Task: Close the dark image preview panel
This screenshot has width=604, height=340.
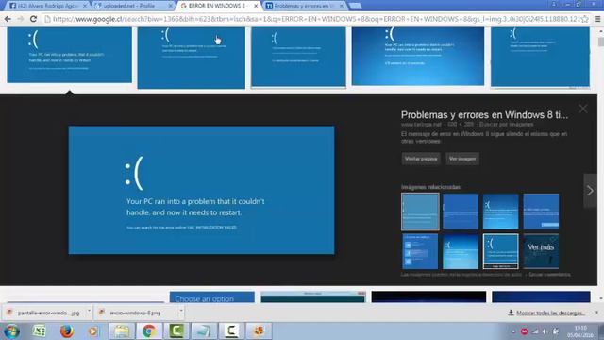Action: point(583,109)
